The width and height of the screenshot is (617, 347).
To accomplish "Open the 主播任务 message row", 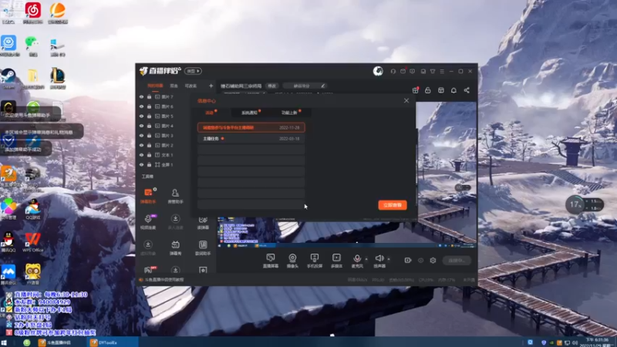I will tap(251, 139).
